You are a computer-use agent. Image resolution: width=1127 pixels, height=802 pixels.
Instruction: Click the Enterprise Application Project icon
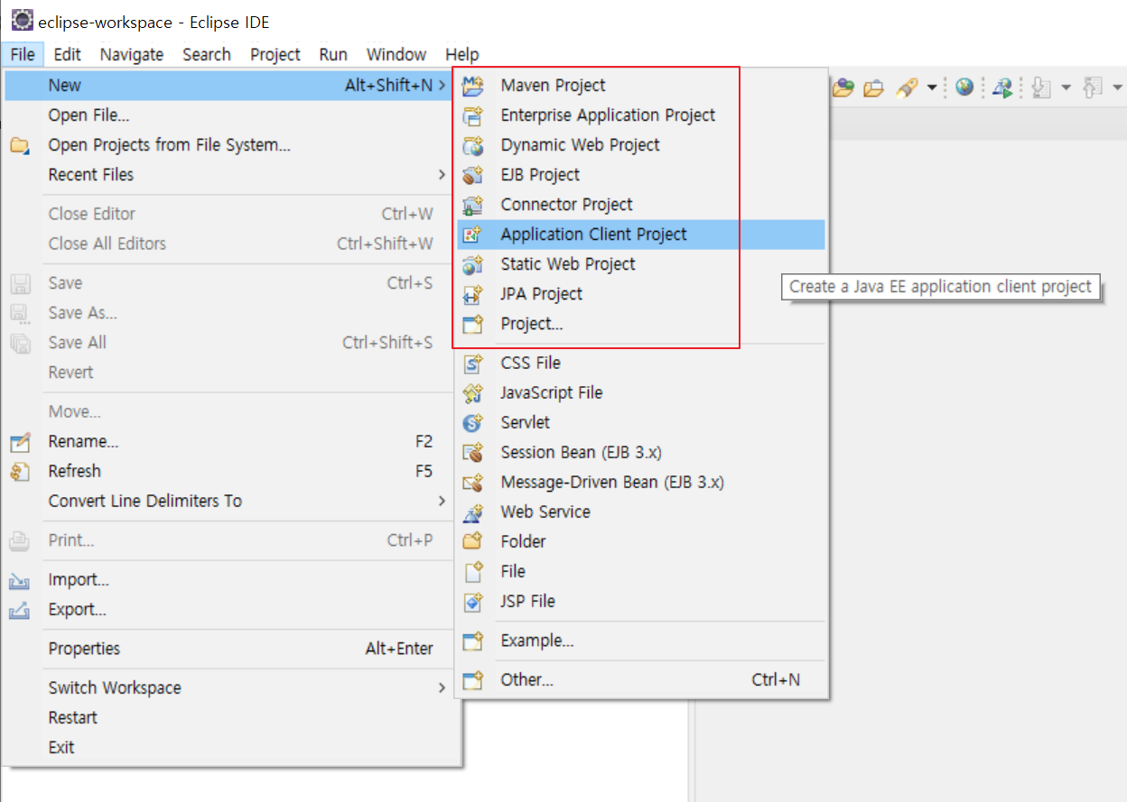(x=472, y=115)
